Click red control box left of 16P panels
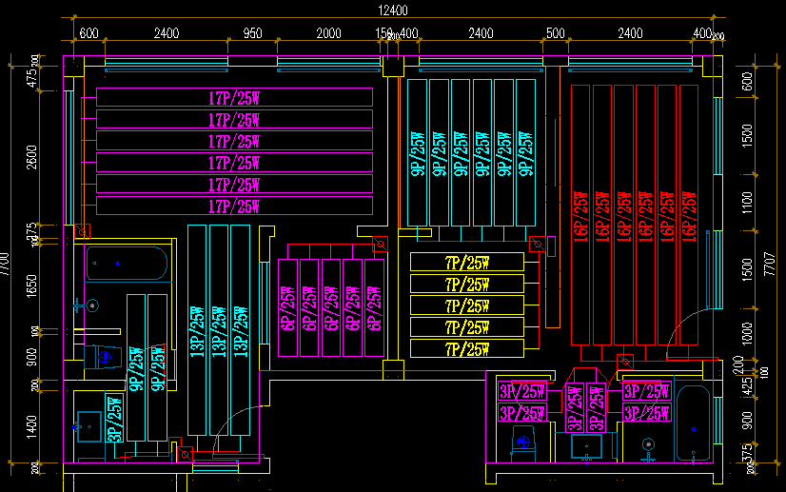 538,245
